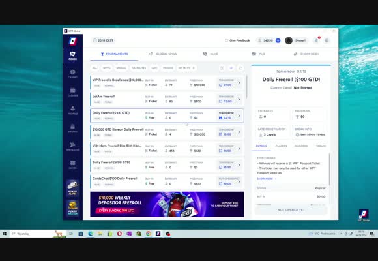Click the blue plus deposit icon
This screenshot has height=261, width=378.
278,40
